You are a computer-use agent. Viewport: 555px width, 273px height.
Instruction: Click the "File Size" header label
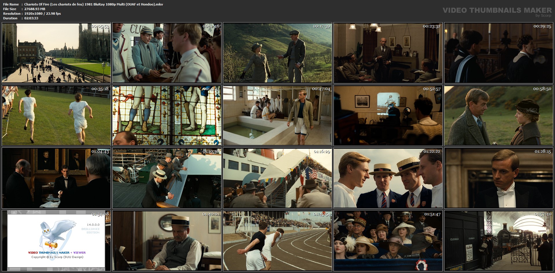tap(10, 9)
